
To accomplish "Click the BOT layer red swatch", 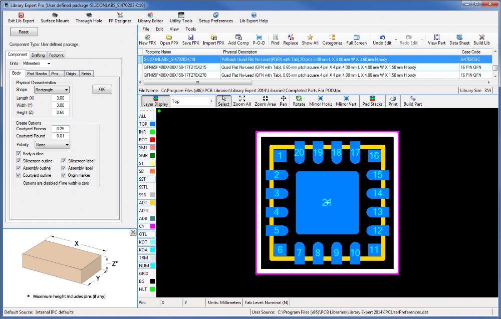I will click(152, 140).
